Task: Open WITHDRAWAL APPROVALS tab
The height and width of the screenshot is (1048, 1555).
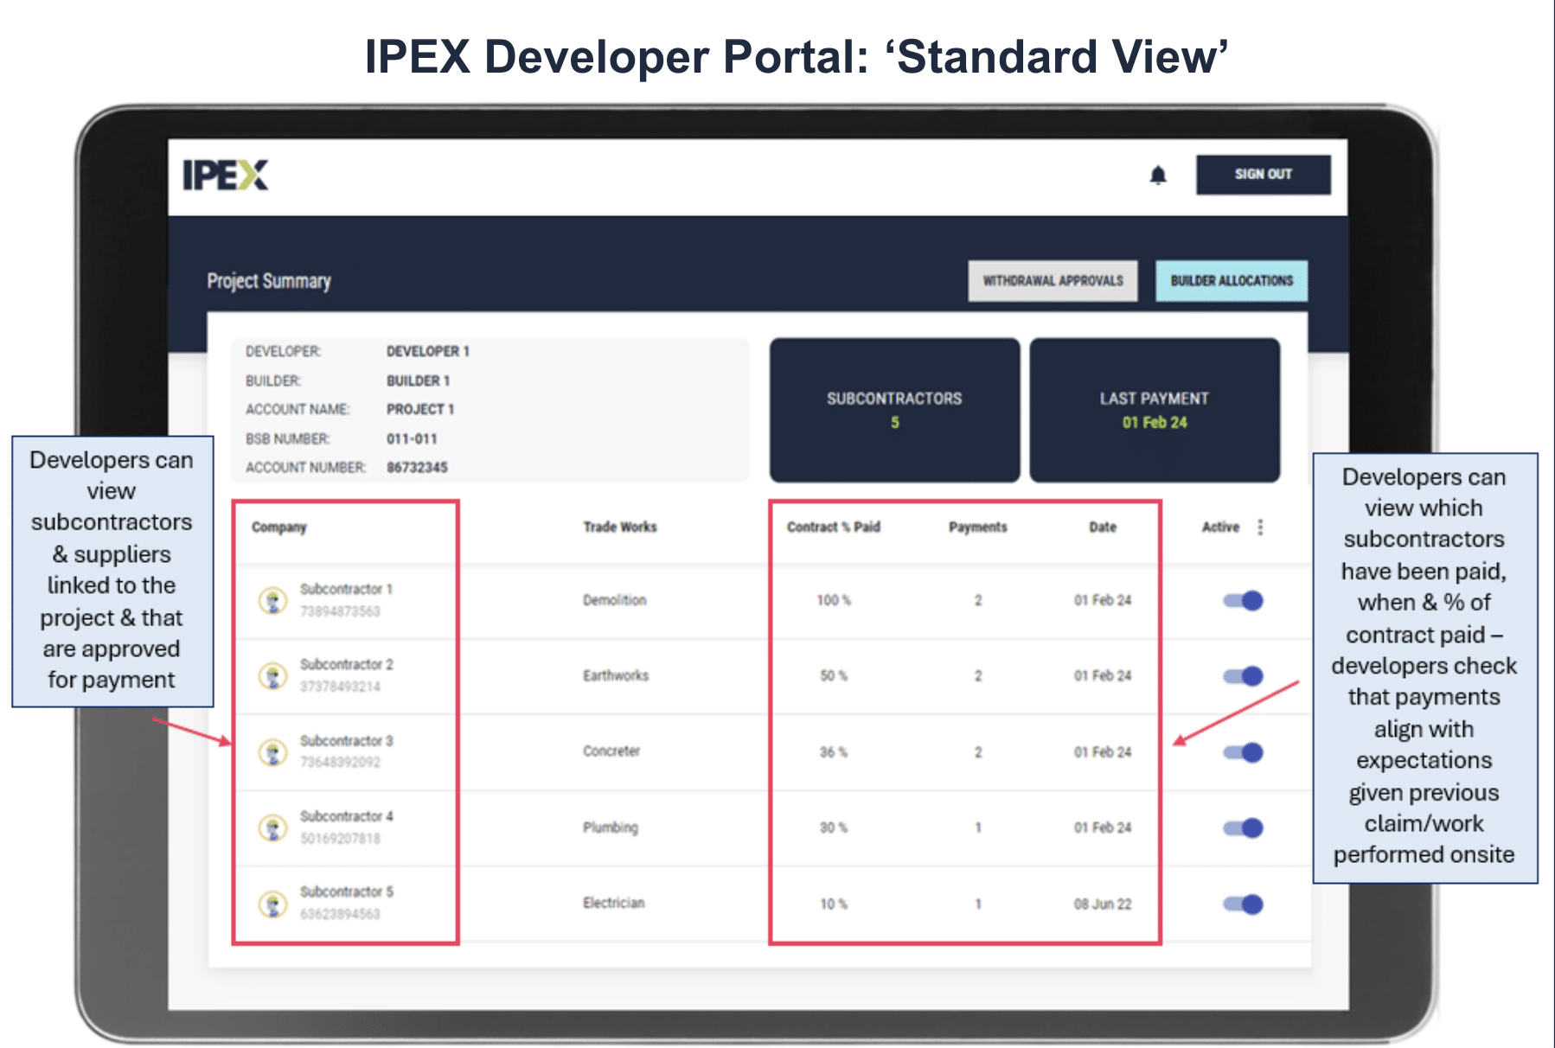Action: pyautogui.click(x=1053, y=281)
